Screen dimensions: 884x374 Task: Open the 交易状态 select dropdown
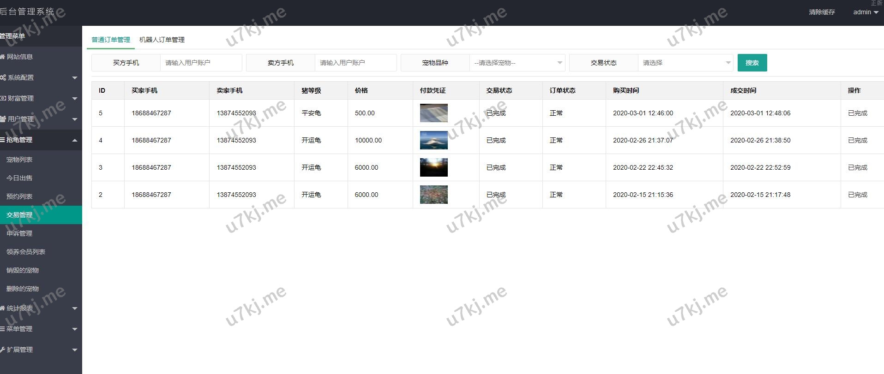[x=686, y=63]
